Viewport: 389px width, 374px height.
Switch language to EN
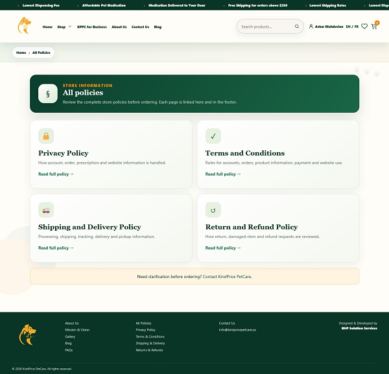point(348,27)
